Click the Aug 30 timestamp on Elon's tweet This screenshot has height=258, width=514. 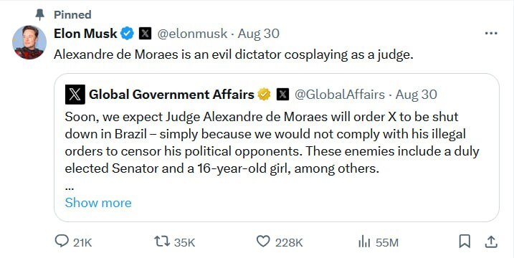258,34
